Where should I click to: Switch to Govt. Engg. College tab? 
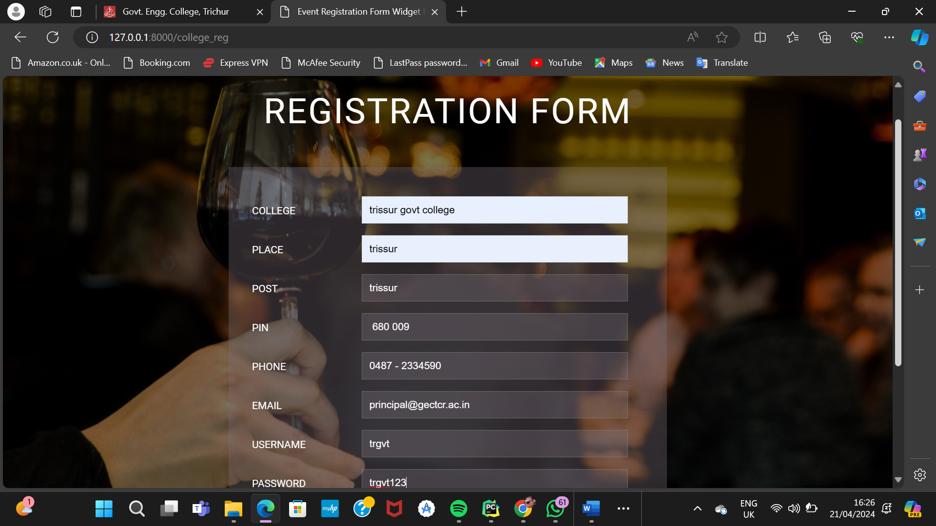click(x=175, y=12)
